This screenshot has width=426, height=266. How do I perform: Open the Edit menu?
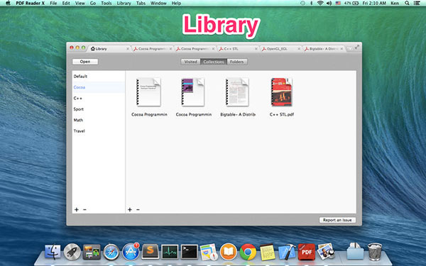tap(66, 4)
